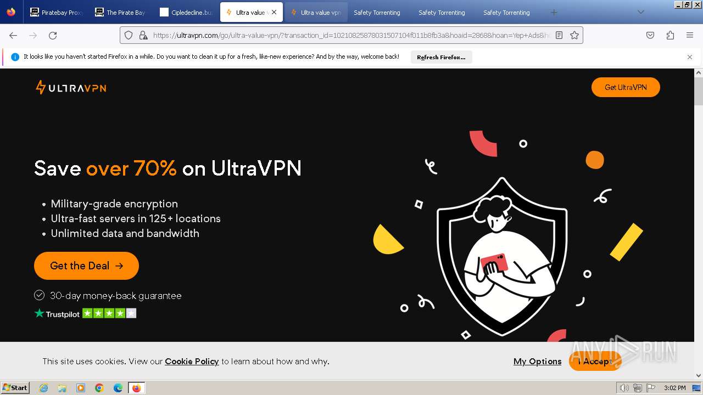Screen dimensions: 703x395
Task: Click the URL address bar
Action: coord(351,35)
